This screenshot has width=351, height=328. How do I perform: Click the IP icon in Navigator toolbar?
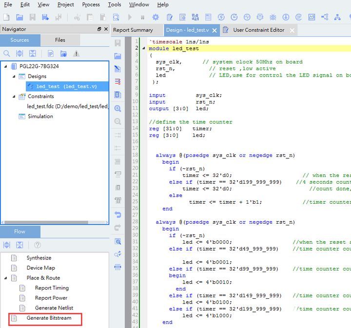(50, 54)
